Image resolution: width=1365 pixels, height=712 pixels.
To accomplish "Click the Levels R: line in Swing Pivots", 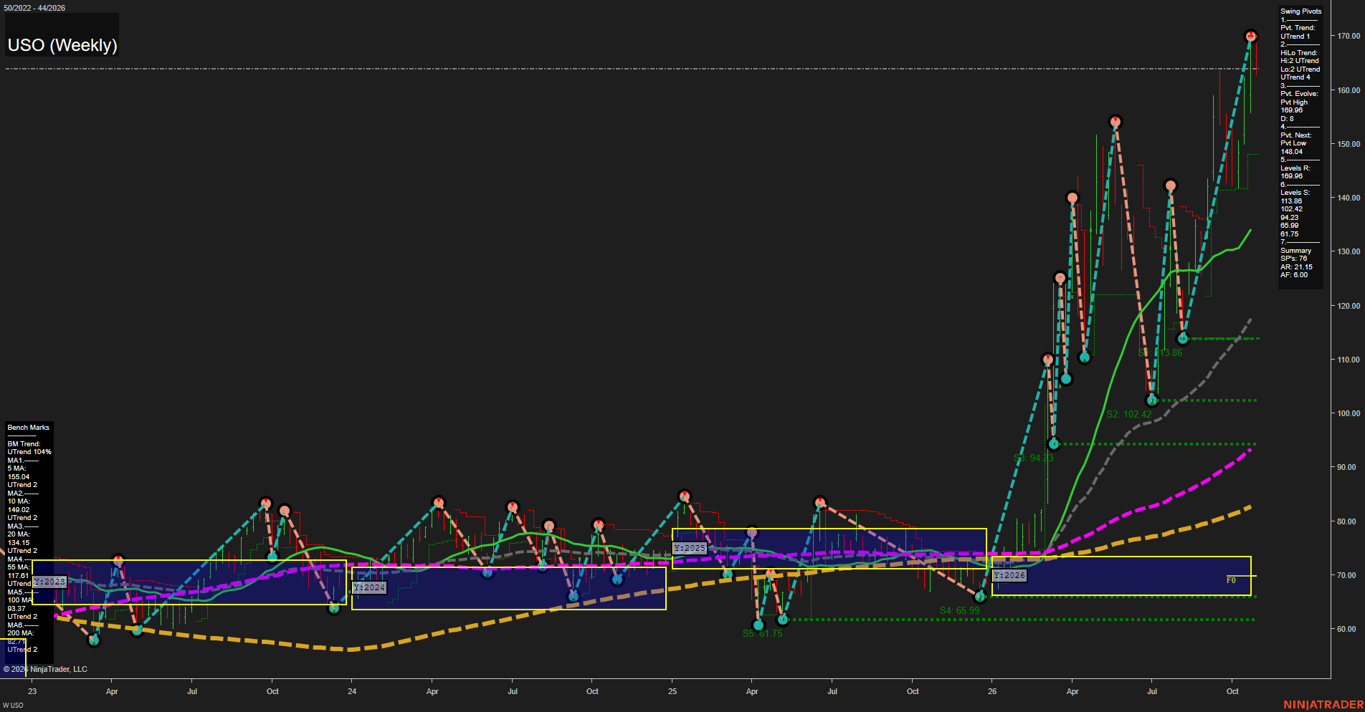I will coord(1295,168).
